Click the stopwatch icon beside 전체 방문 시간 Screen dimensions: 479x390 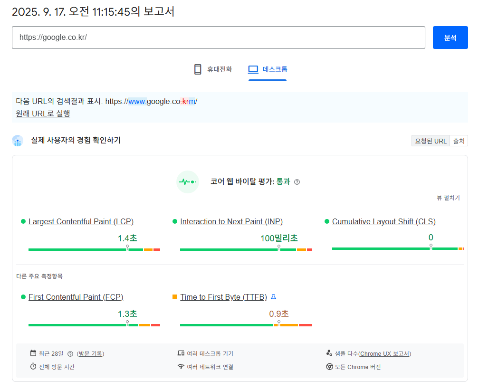coord(33,366)
